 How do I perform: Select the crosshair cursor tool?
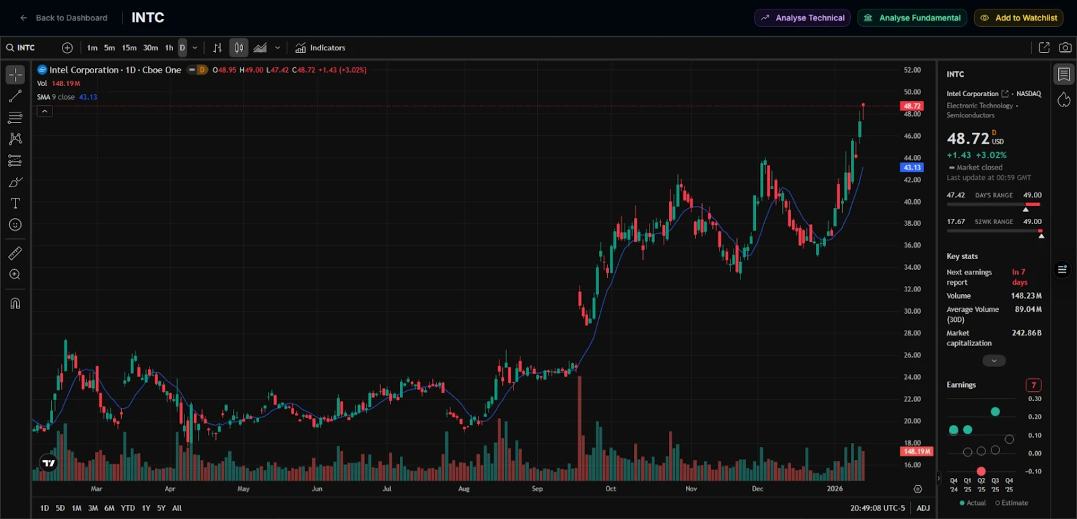(15, 75)
